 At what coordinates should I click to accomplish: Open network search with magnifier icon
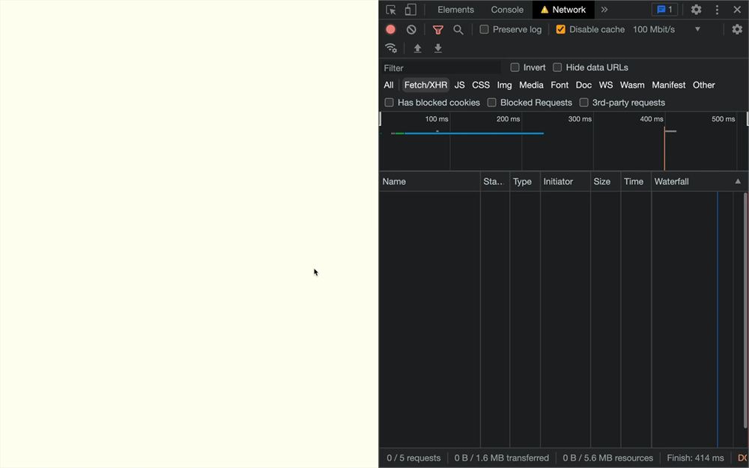(x=458, y=30)
